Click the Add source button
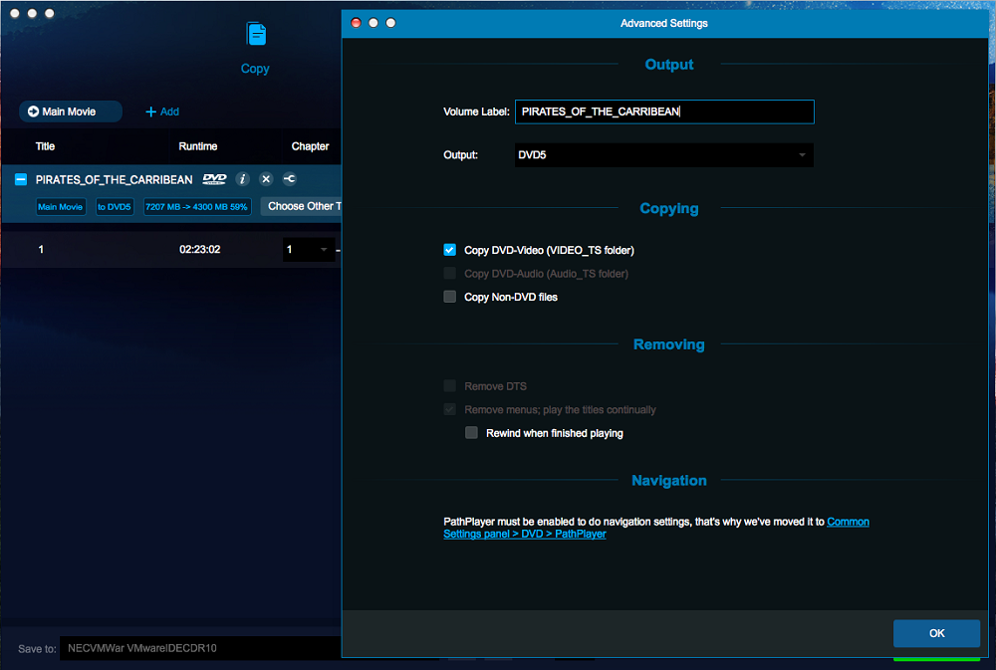996x670 pixels. (162, 112)
